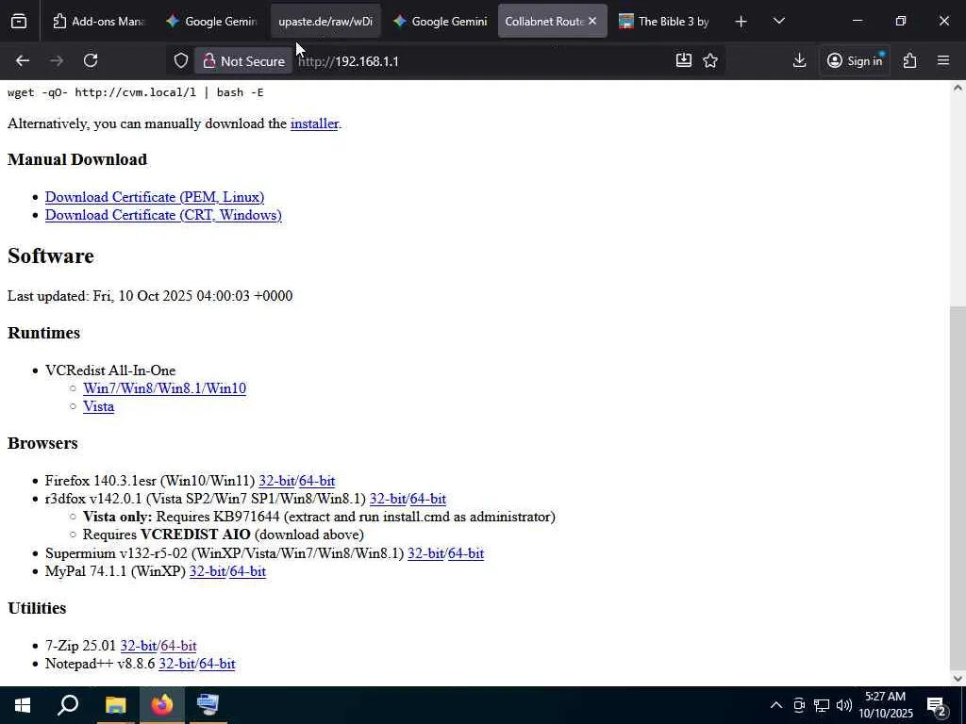The height and width of the screenshot is (724, 966).
Task: Open the tracking protection shield icon
Action: (180, 60)
